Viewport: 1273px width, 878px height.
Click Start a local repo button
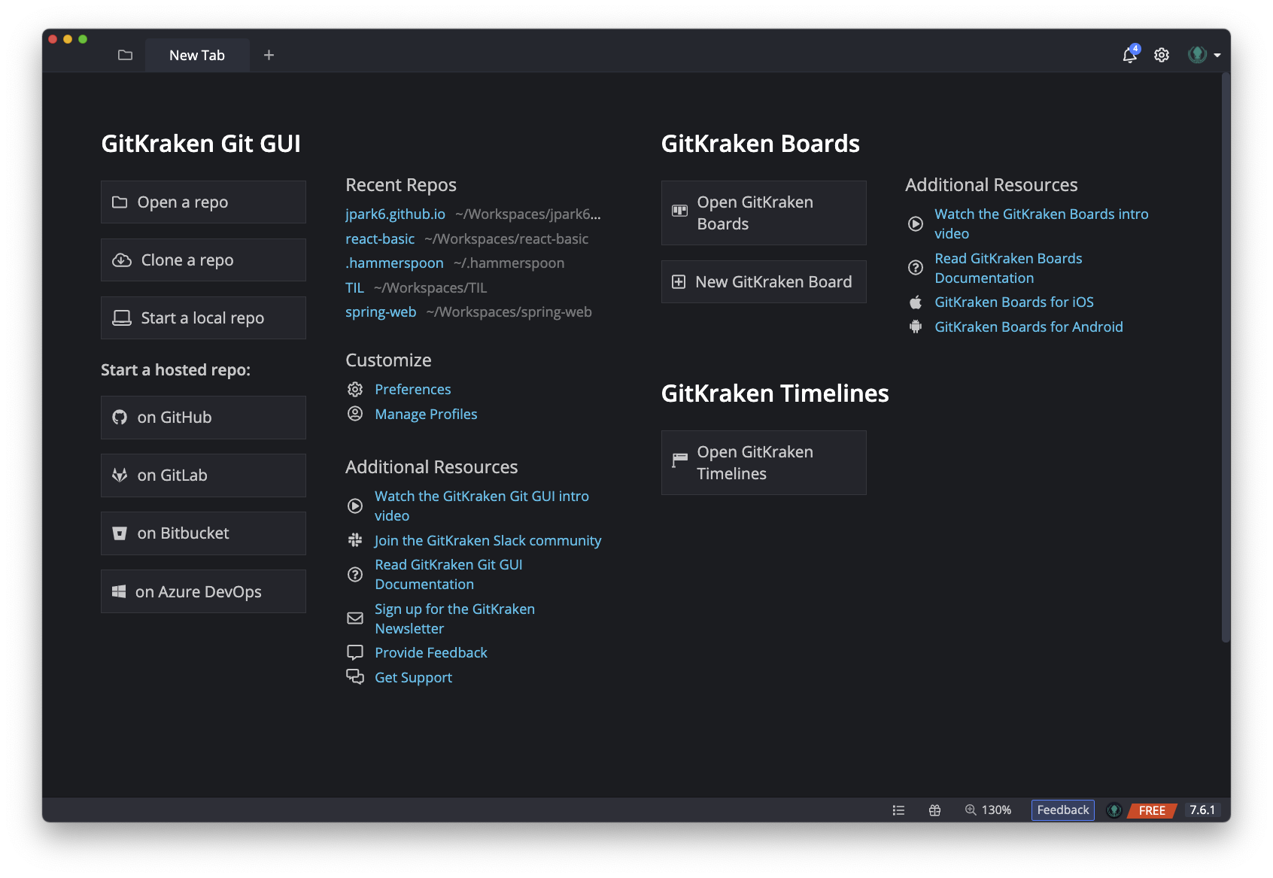(x=203, y=317)
